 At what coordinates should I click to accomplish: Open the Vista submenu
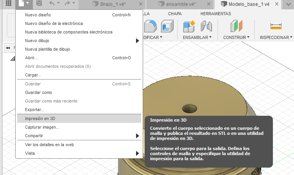coord(79,153)
